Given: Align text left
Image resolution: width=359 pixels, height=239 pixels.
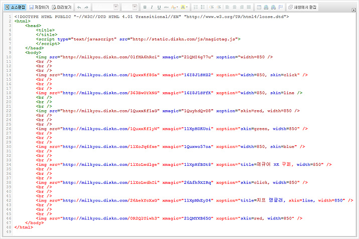Looking at the screenshot, I should click(x=227, y=8).
